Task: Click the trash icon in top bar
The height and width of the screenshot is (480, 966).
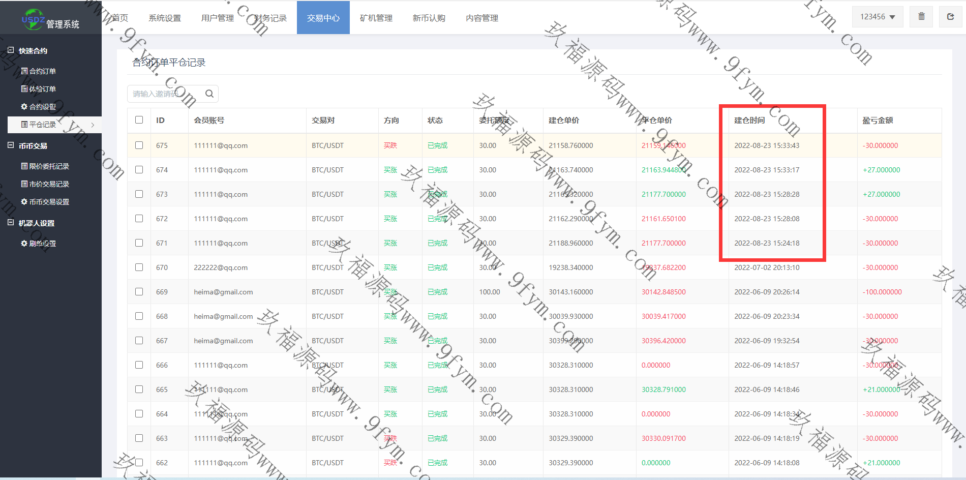Action: pos(921,17)
